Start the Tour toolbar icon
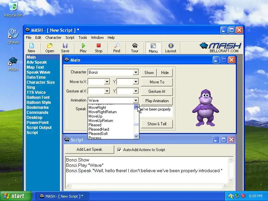The image size is (268, 201). click(135, 48)
